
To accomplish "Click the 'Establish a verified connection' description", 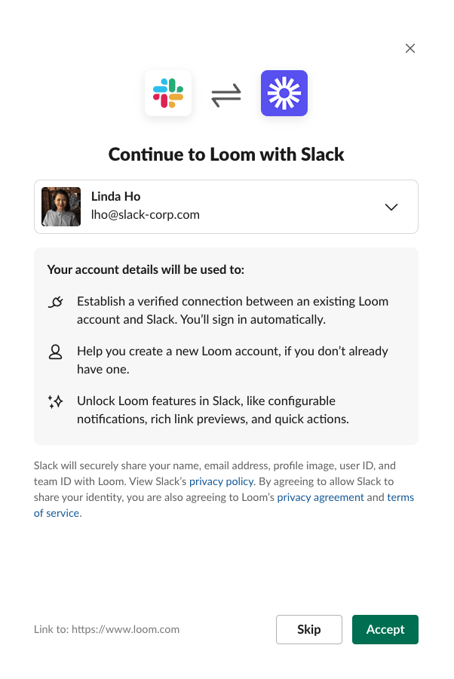I will (232, 310).
